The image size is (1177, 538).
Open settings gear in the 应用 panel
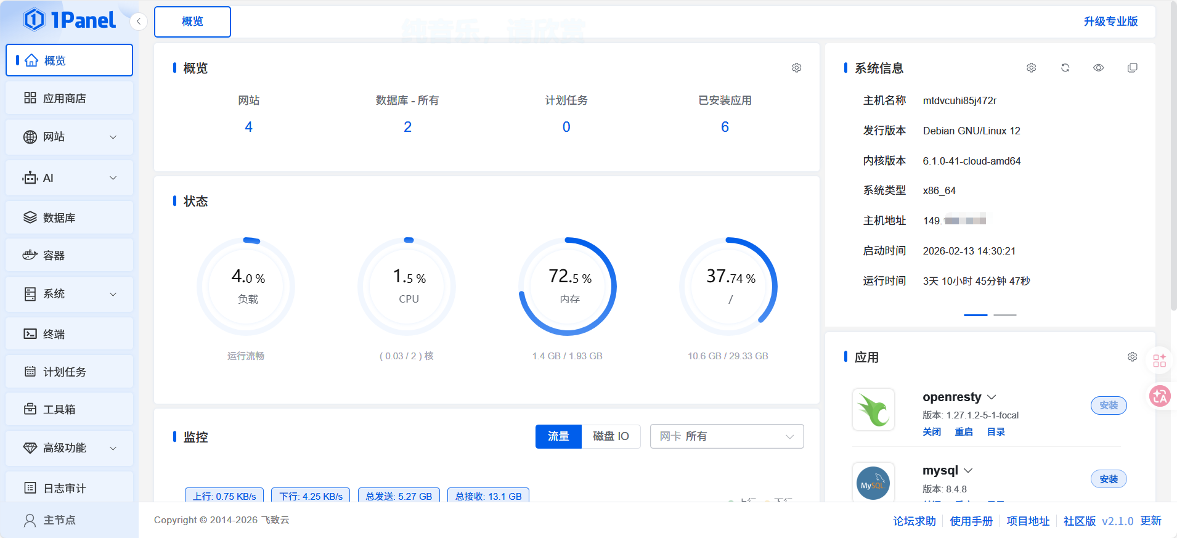1132,357
